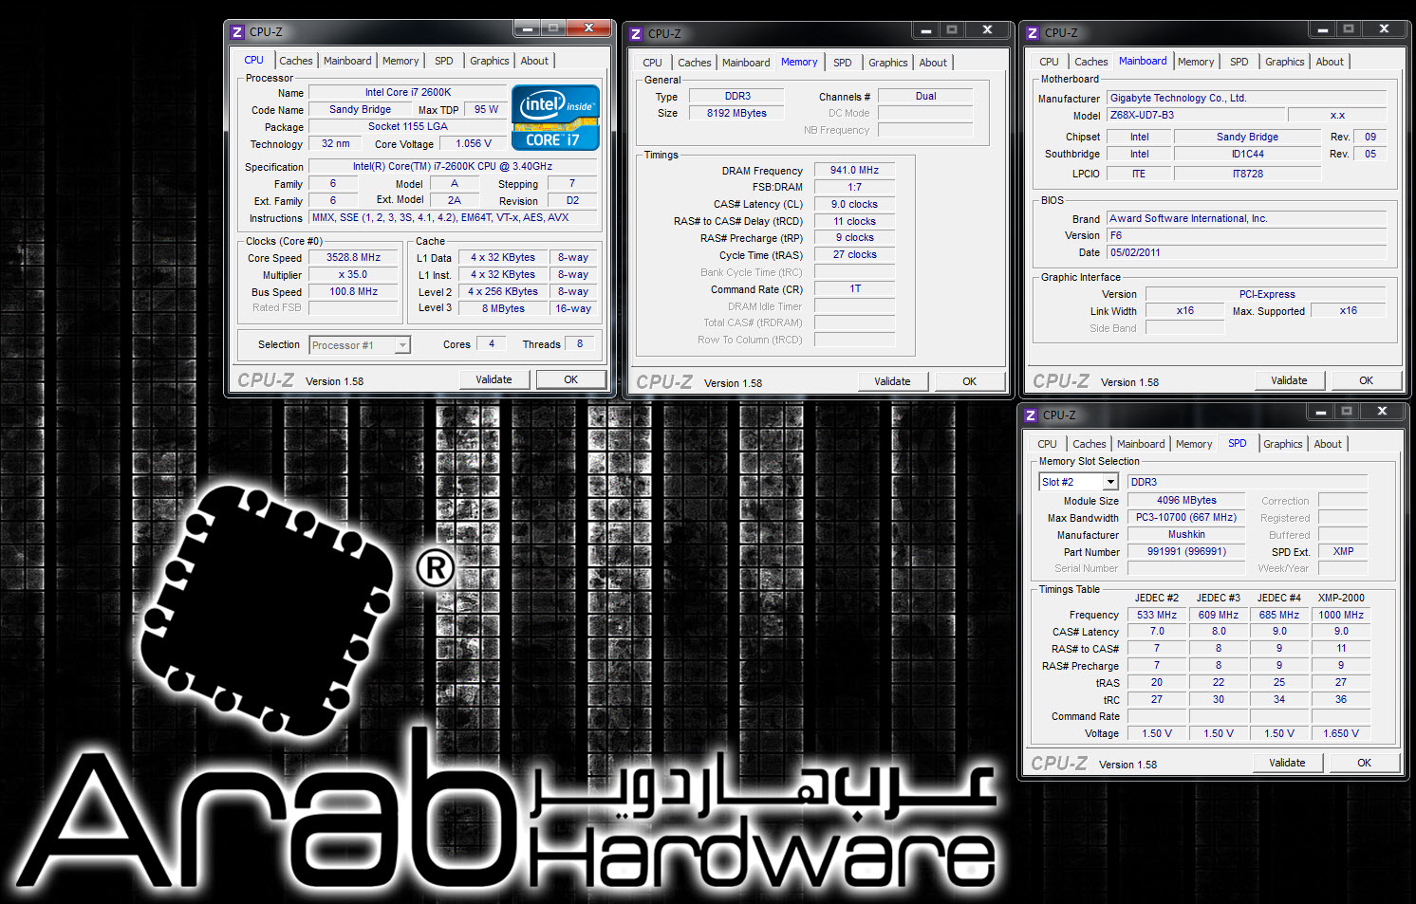Open About tab in Mainboard window
The height and width of the screenshot is (904, 1416).
click(x=1330, y=62)
